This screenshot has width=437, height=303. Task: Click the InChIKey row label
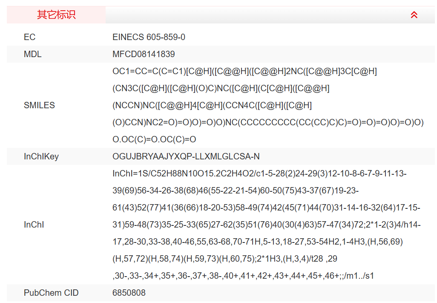coord(41,156)
